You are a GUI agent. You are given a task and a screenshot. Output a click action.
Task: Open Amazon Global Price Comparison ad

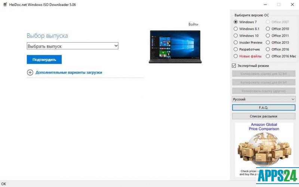pyautogui.click(x=264, y=149)
